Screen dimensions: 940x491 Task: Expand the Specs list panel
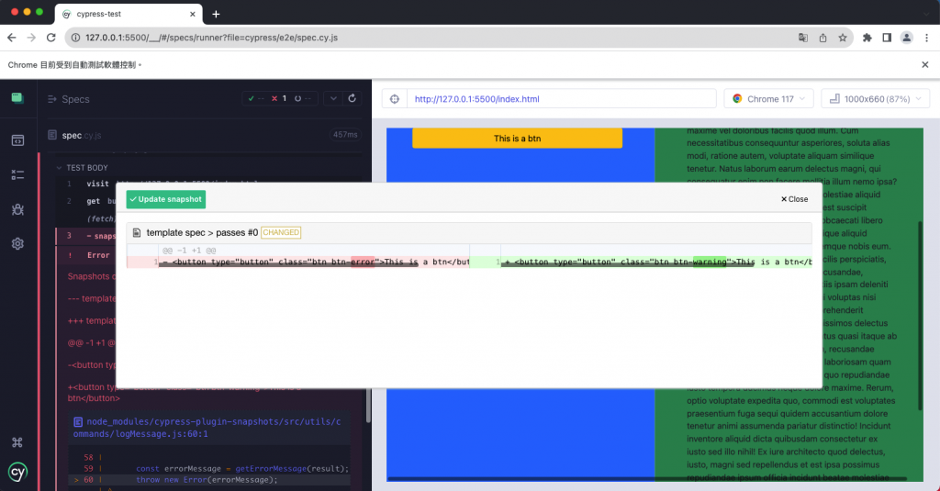tap(68, 99)
